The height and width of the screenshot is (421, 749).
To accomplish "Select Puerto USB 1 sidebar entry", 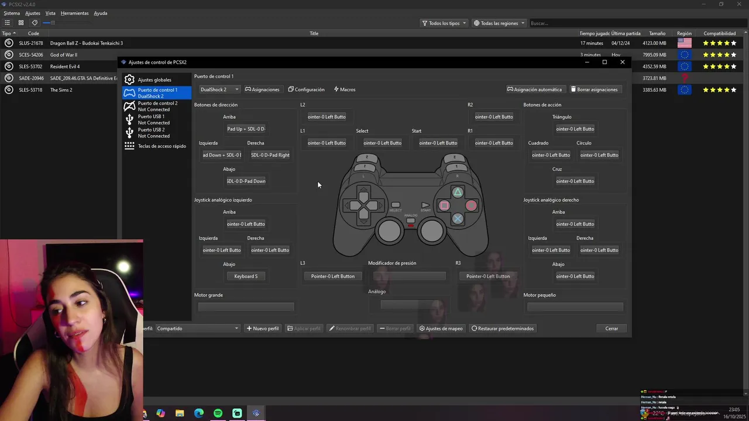I will (x=156, y=119).
